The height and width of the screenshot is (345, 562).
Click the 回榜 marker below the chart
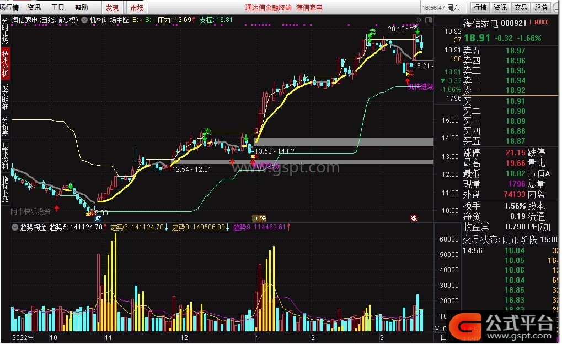259,218
